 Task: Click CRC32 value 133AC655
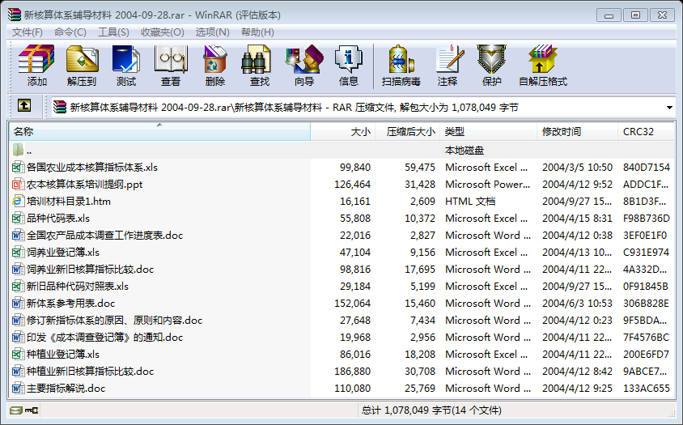tap(646, 388)
